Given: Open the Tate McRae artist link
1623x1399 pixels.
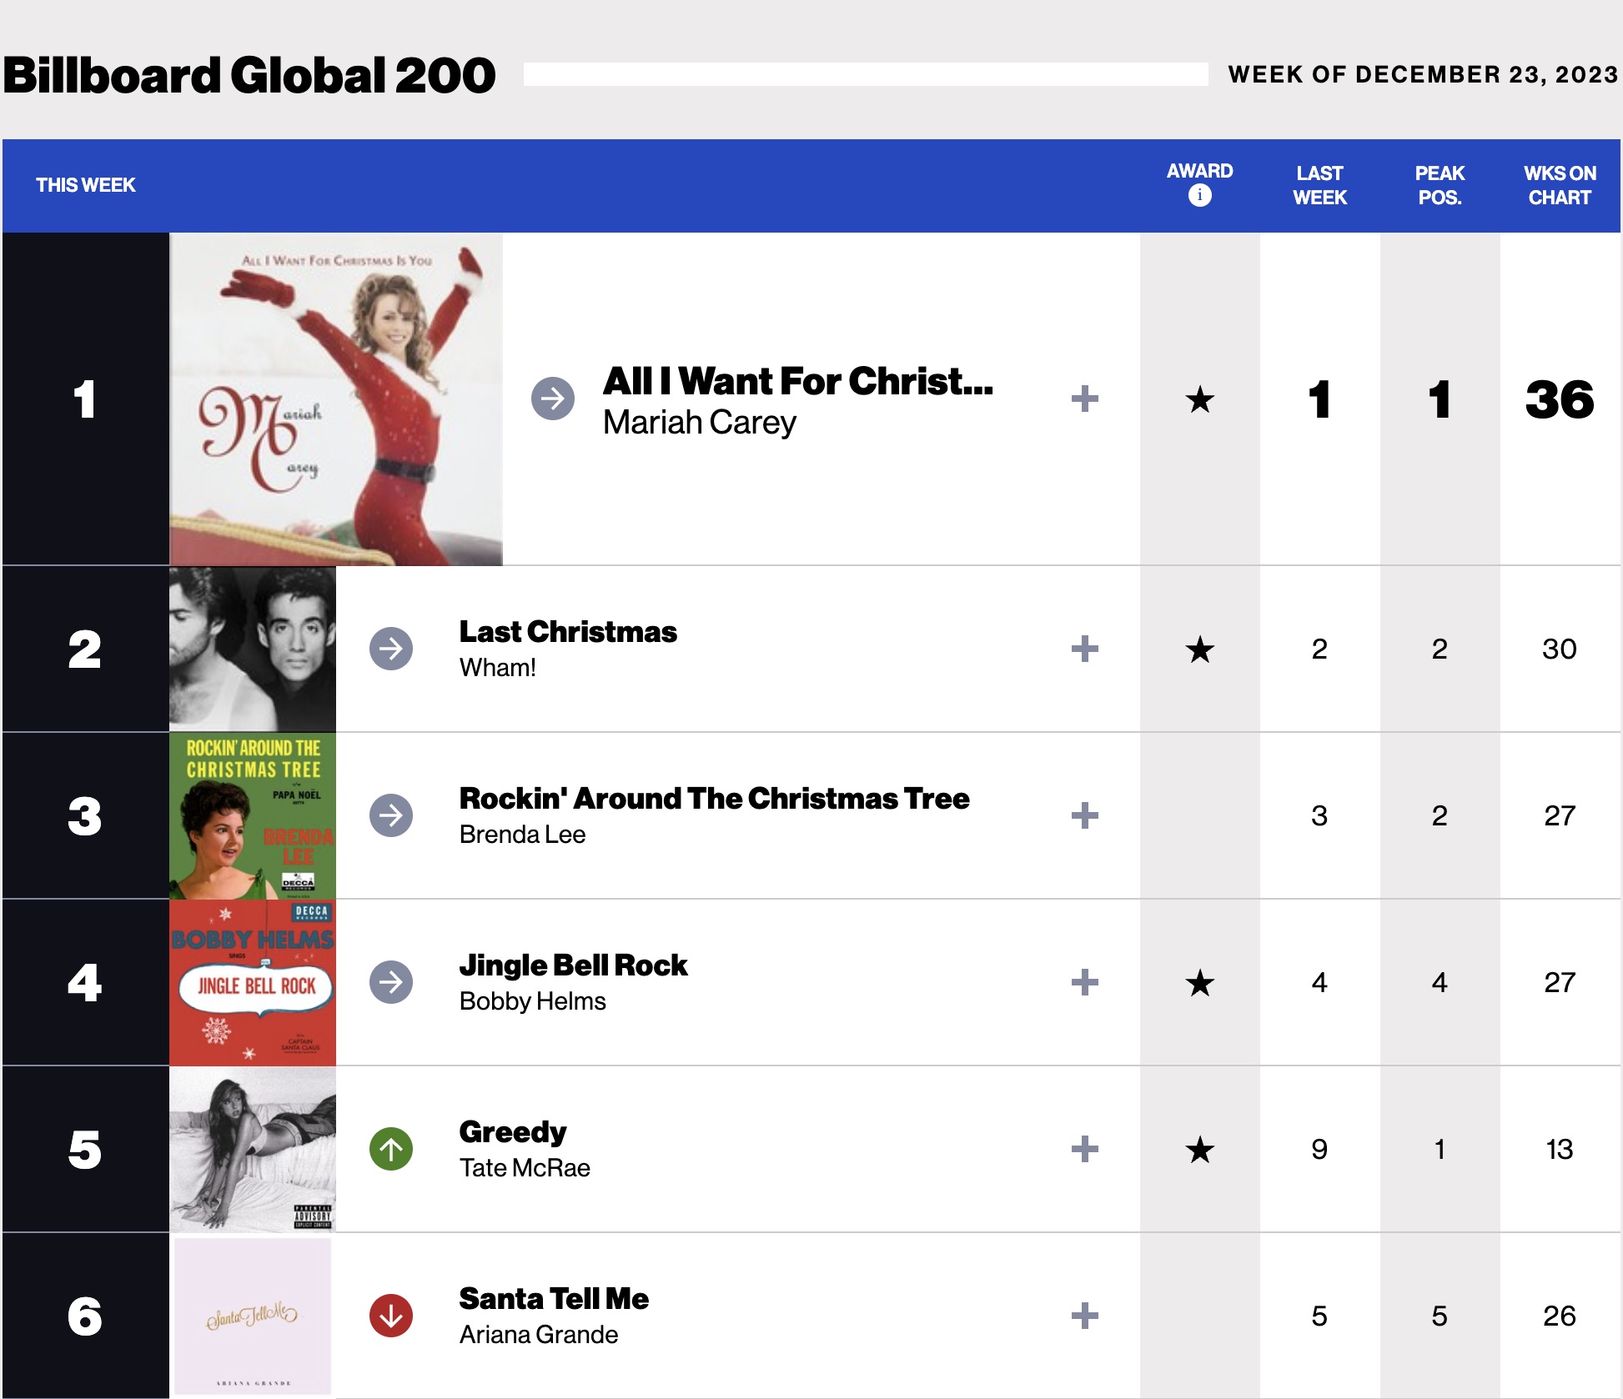Looking at the screenshot, I should 525,1168.
